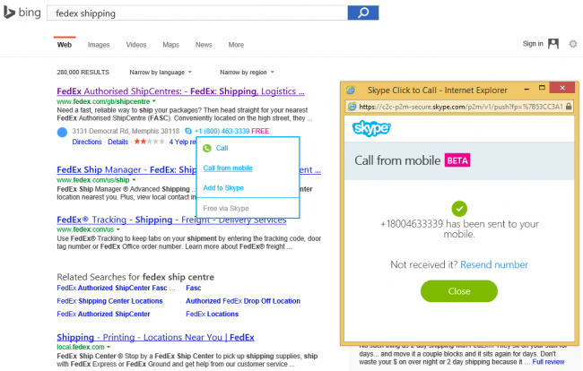583x371 pixels.
Task: Minimize the Skype Click to Call window
Action: [x=526, y=89]
